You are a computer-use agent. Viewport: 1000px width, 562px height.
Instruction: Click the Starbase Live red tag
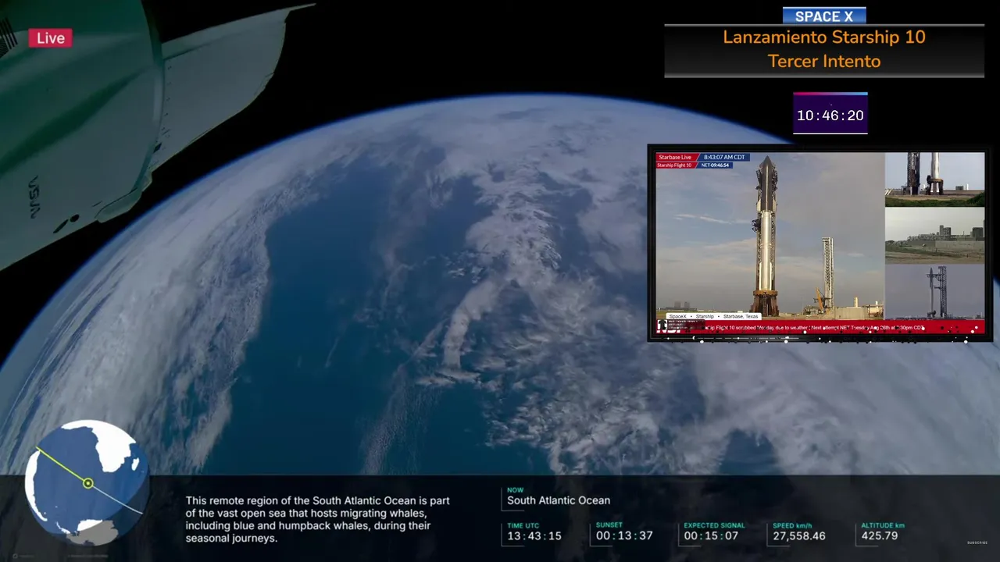pos(676,157)
